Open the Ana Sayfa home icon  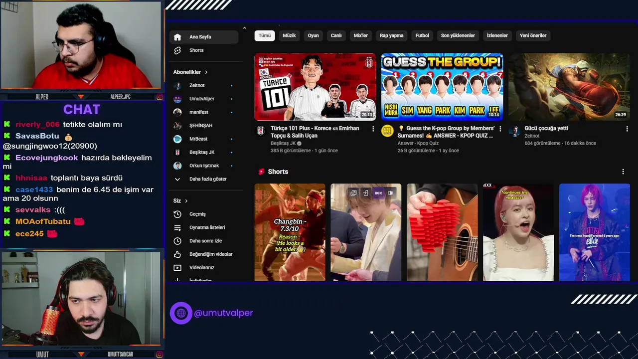click(177, 37)
